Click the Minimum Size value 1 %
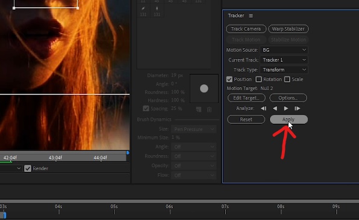The height and width of the screenshot is (220, 359). [x=176, y=138]
